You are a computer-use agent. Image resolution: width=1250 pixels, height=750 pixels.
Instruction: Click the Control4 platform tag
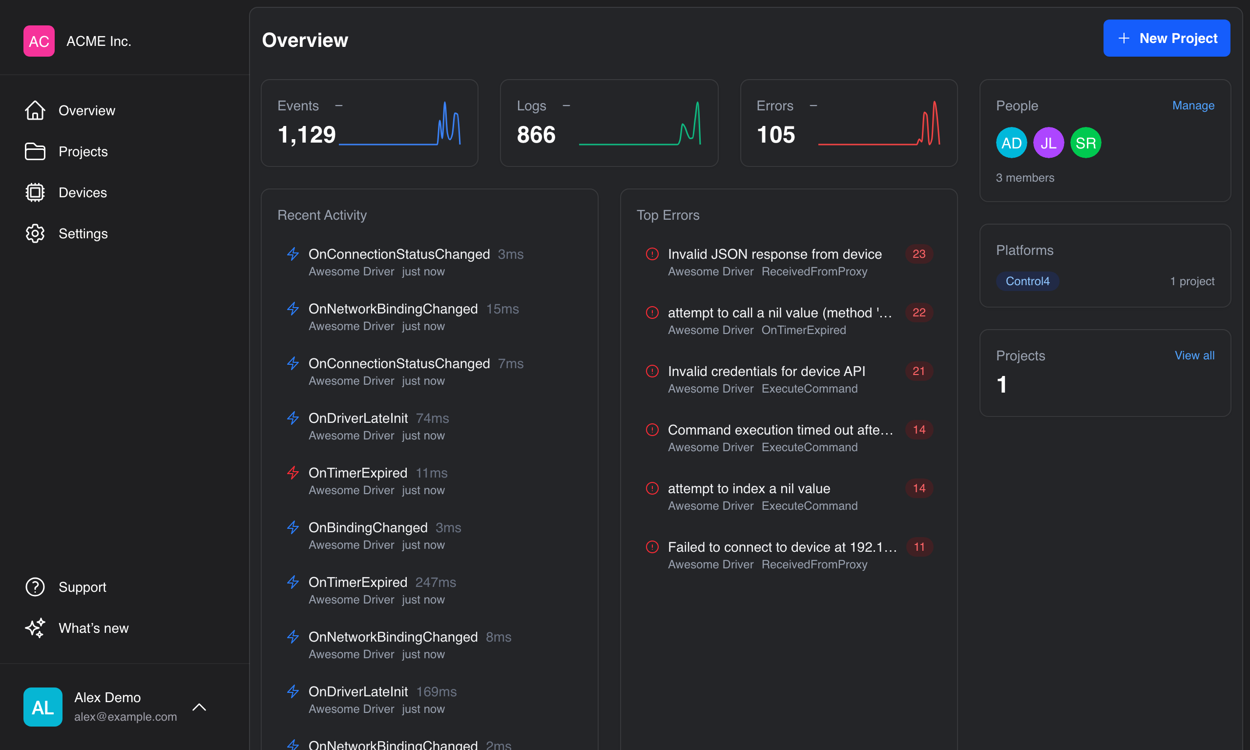[x=1027, y=281]
